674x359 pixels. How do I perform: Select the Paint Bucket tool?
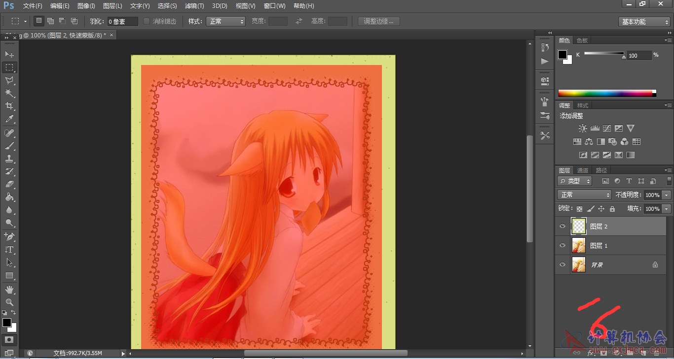point(9,197)
